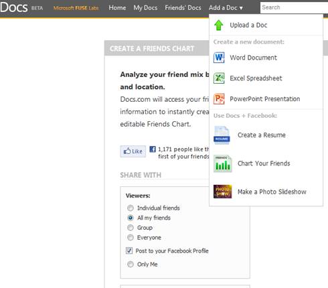Select Individual friends radio button
This screenshot has width=328, height=288.
pyautogui.click(x=131, y=208)
